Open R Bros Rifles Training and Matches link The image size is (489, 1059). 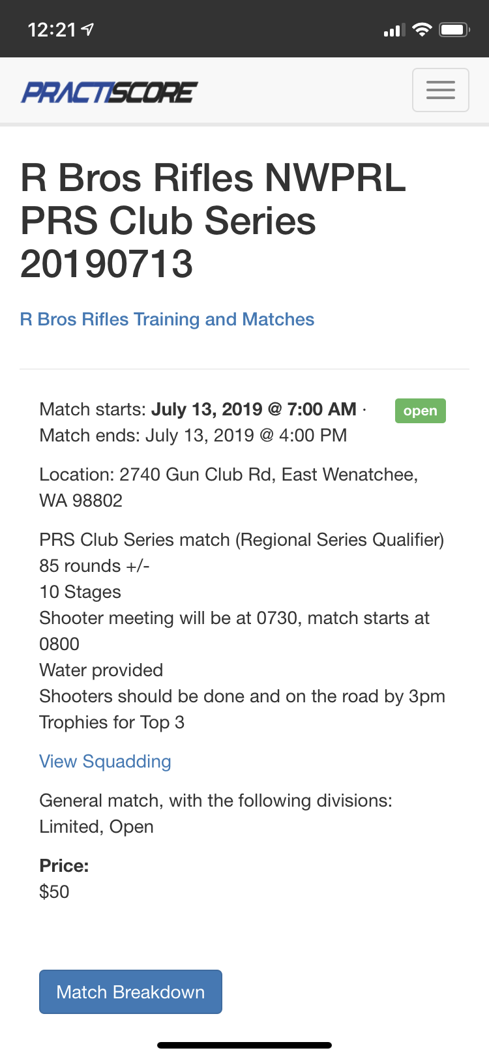167,320
